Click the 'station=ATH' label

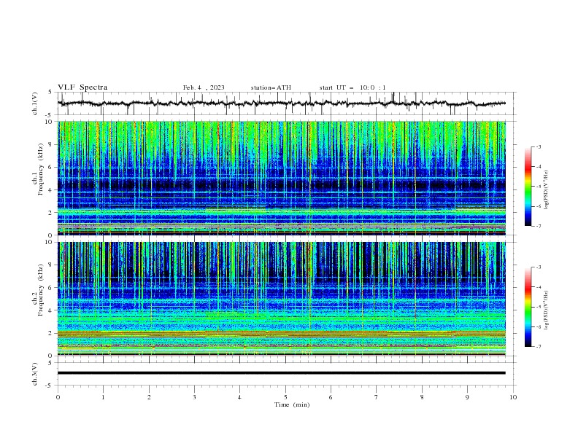pyautogui.click(x=271, y=87)
